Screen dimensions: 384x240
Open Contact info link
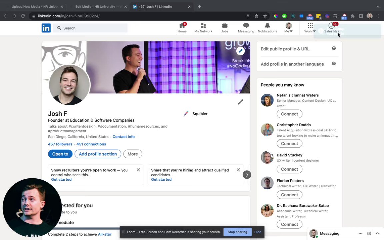point(123,137)
